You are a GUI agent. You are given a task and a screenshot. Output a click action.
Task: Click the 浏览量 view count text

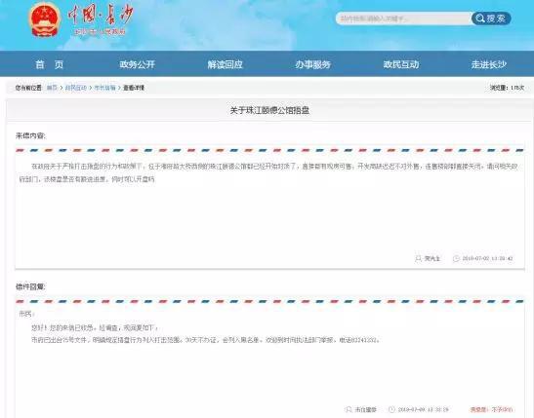click(507, 88)
